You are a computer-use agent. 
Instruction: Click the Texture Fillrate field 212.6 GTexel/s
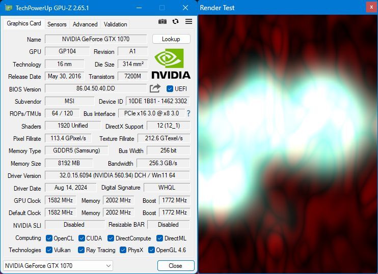coord(164,138)
